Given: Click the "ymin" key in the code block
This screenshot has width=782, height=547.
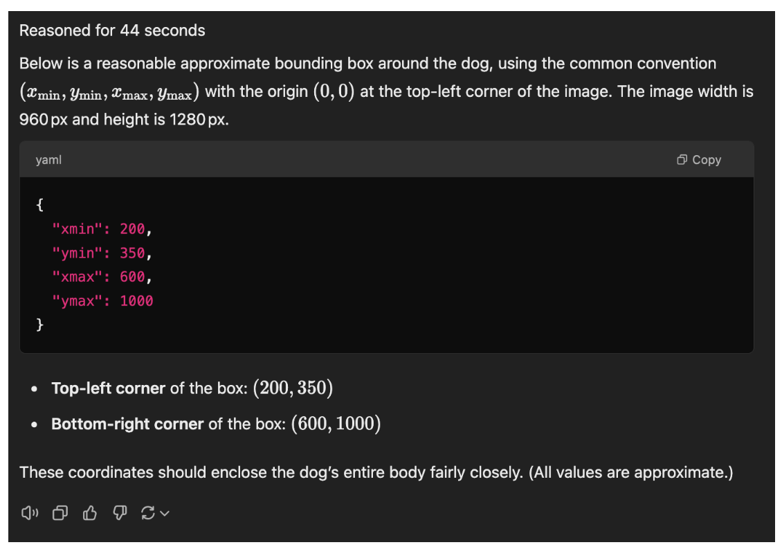Looking at the screenshot, I should click(x=78, y=253).
